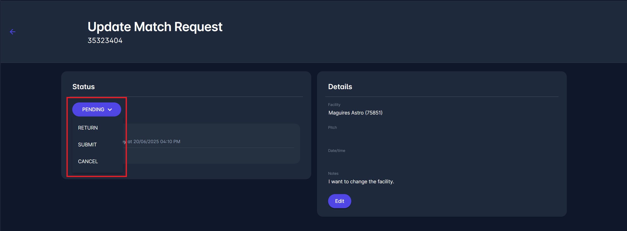Click the Notes field text

click(x=333, y=173)
